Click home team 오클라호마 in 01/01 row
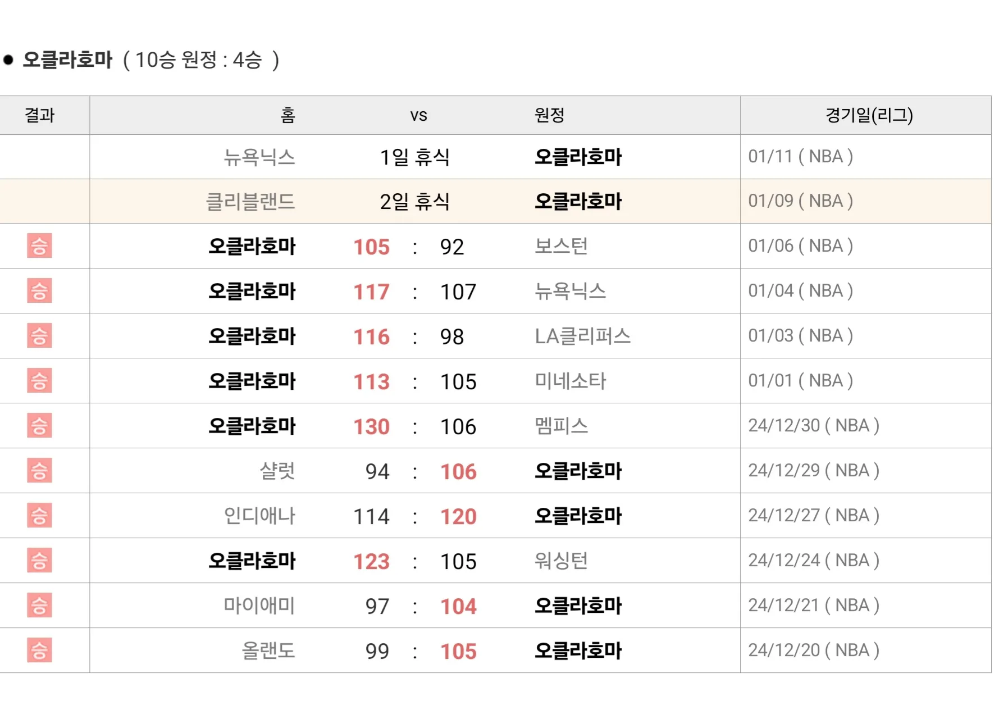Screen dimensions: 999x719 point(252,381)
